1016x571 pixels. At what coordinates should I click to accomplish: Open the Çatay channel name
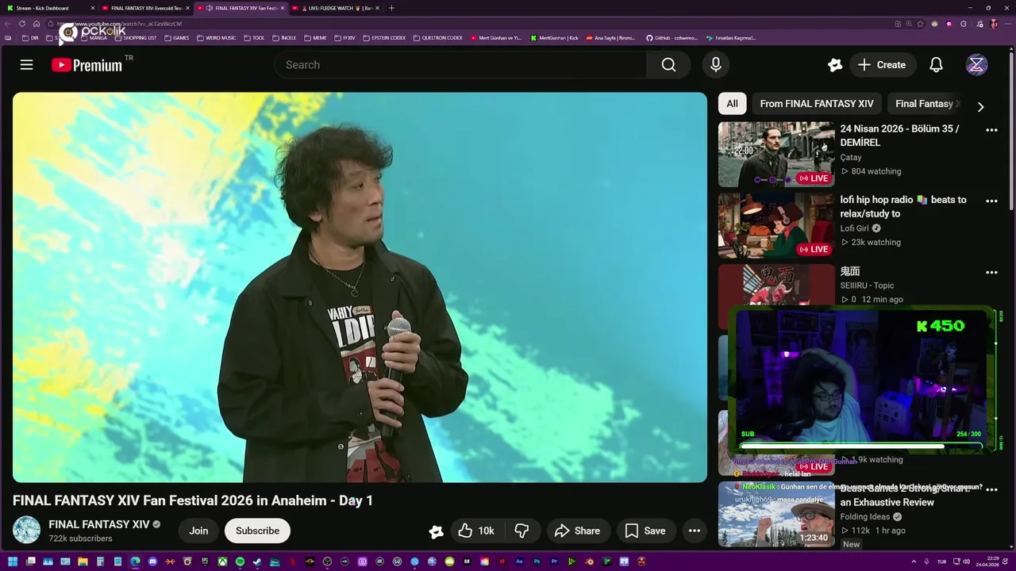click(851, 158)
